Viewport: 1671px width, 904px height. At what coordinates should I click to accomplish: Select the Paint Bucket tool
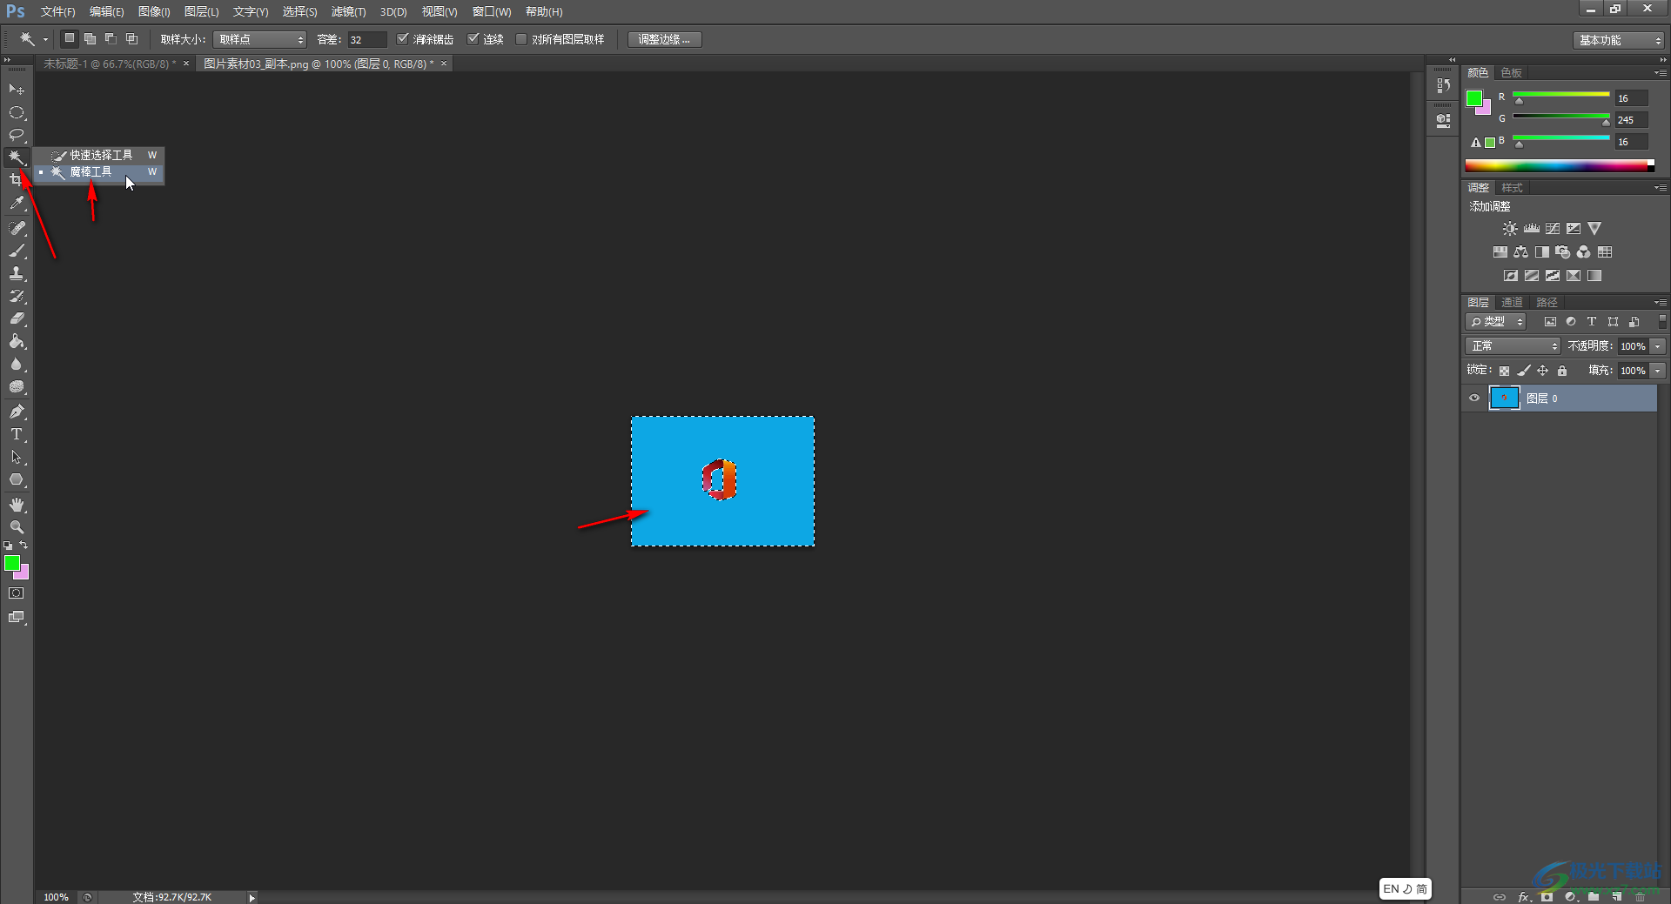pyautogui.click(x=17, y=341)
